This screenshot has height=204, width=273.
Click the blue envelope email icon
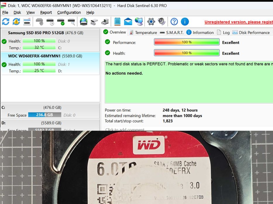pos(128,22)
